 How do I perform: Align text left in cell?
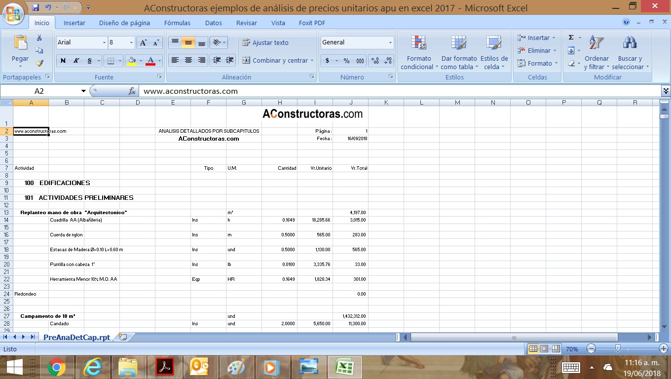pyautogui.click(x=175, y=60)
